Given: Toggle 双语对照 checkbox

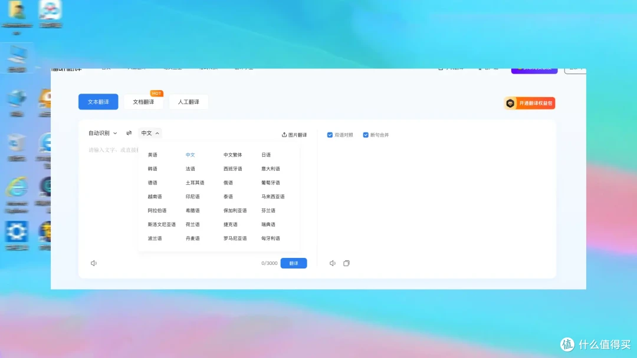Looking at the screenshot, I should [330, 135].
